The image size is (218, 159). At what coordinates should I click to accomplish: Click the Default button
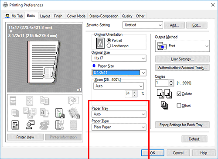pyautogui.click(x=194, y=139)
